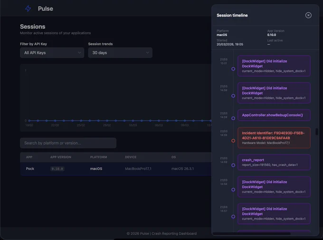Click the 14:57 DockWidget initialize event card
This screenshot has height=240, width=323.
click(x=274, y=213)
